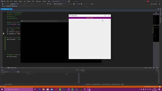
Task: Click the Save All toolbar icon
Action: (x=15, y=4)
